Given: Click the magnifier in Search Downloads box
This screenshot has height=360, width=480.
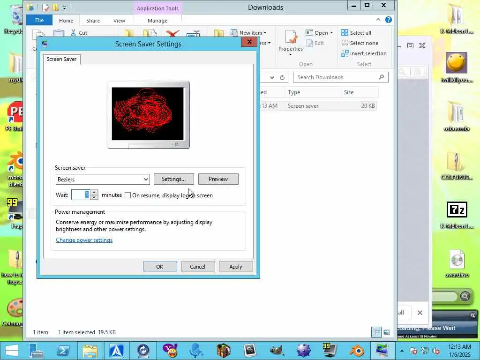Looking at the screenshot, I should point(382,77).
